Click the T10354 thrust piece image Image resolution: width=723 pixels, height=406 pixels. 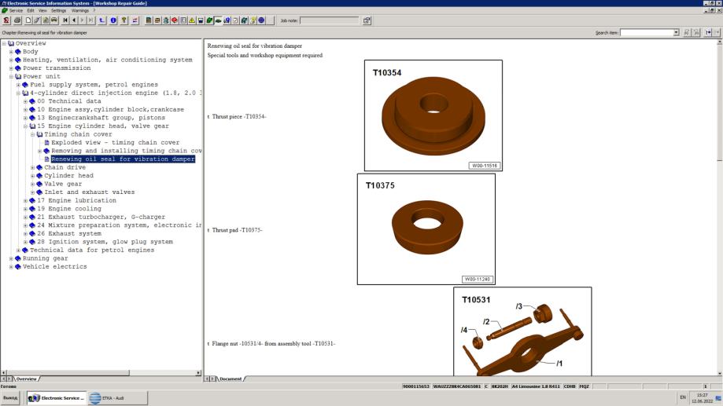(x=433, y=115)
